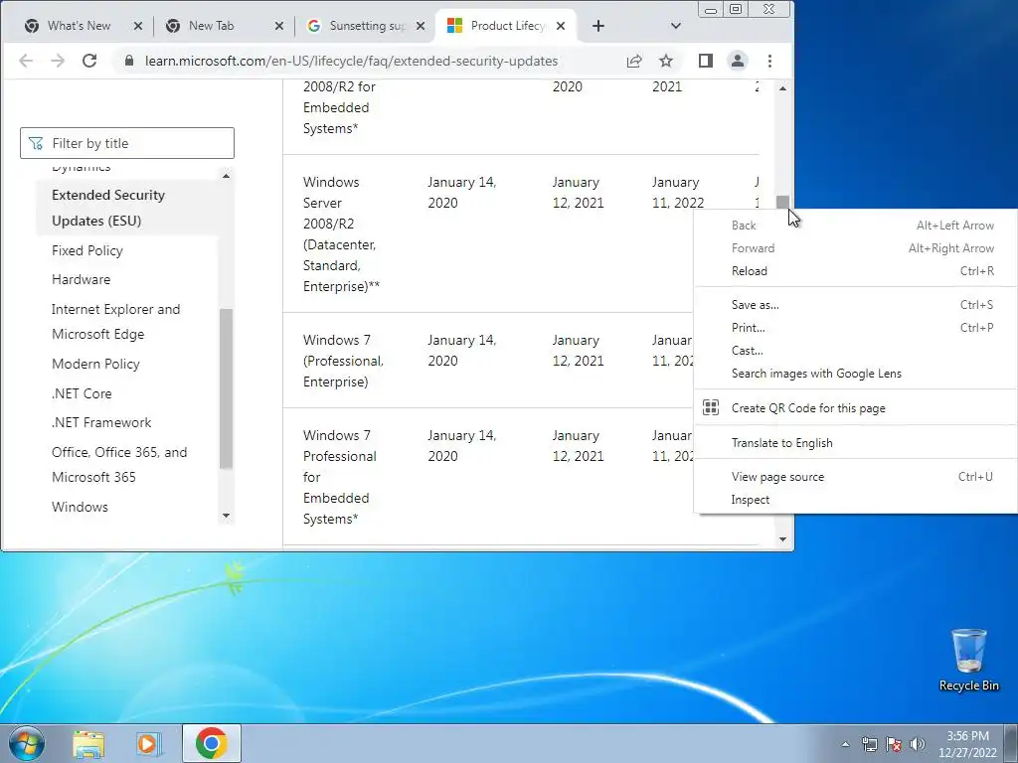The image size is (1018, 763).
Task: Click the padlock site info icon
Action: pos(129,61)
